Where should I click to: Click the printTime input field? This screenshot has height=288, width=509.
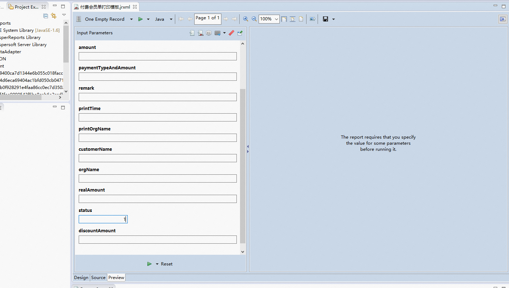[158, 117]
